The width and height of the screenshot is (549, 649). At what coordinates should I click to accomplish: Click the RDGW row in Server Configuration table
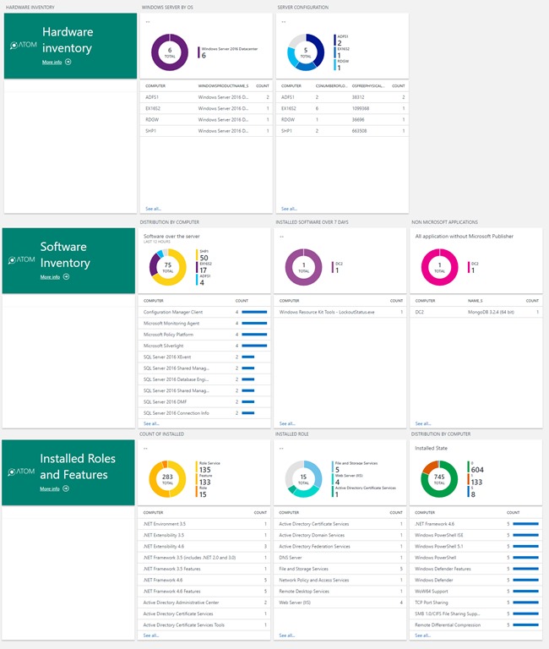[x=342, y=120]
